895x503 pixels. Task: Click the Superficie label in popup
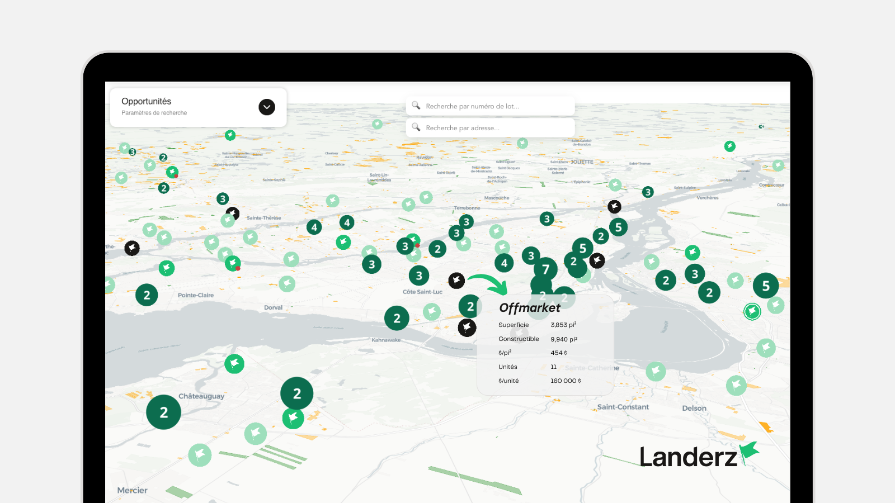click(x=514, y=325)
